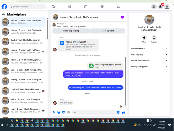Go to Home feed icon

click(x=53, y=7)
